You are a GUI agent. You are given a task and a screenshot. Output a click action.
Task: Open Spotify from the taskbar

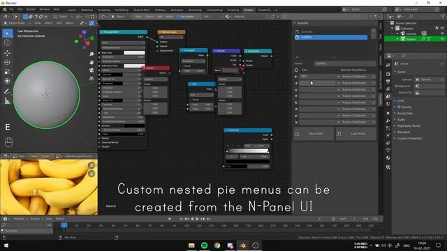coord(205,245)
